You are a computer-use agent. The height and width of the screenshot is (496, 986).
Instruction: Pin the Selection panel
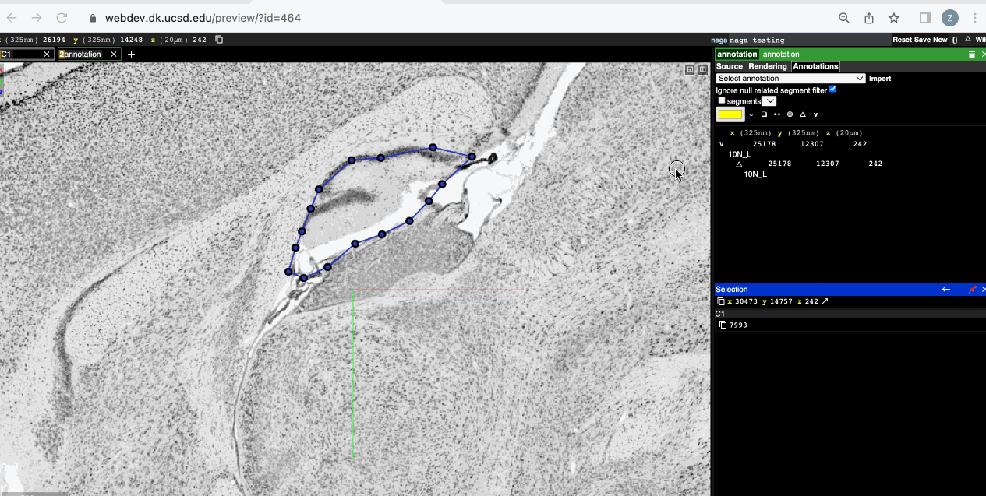pos(972,290)
